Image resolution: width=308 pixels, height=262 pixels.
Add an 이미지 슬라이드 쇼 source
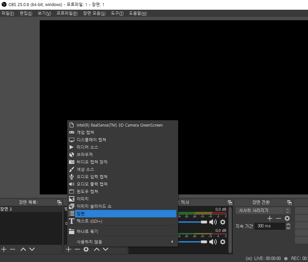[122, 206]
